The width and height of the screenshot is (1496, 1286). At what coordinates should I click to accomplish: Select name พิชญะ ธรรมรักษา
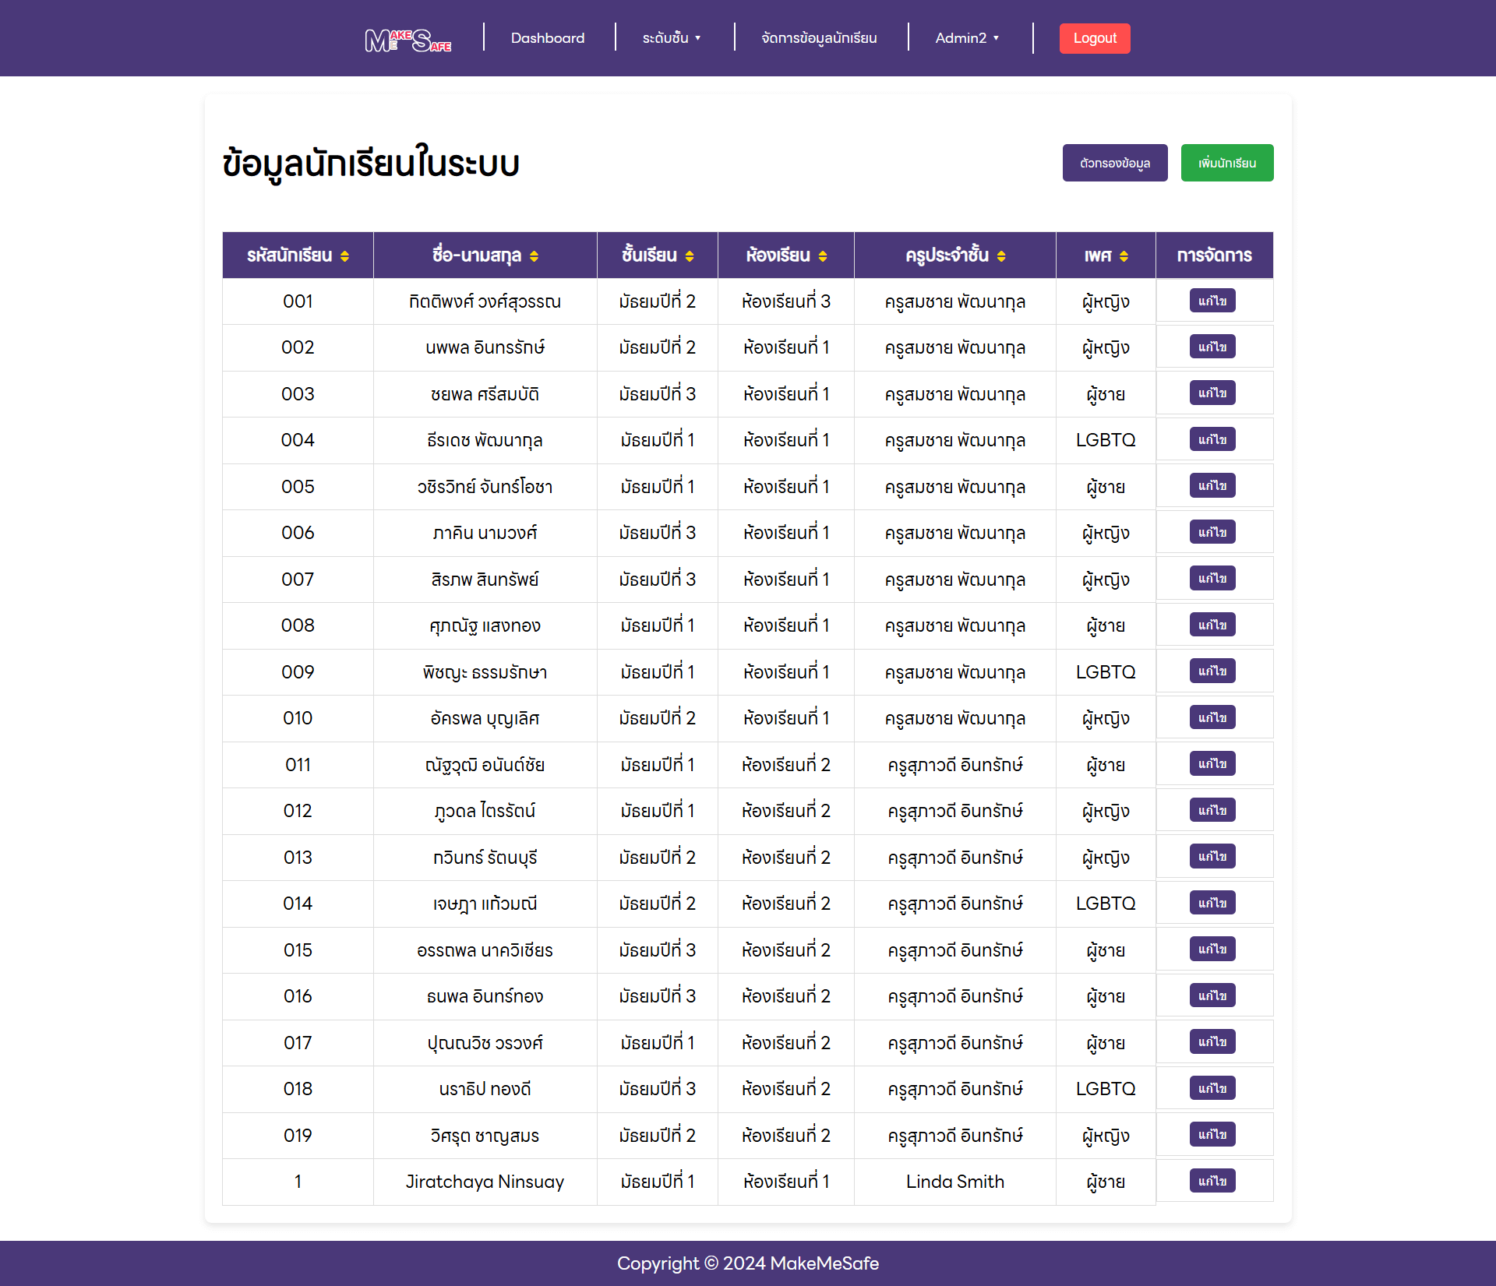485,672
